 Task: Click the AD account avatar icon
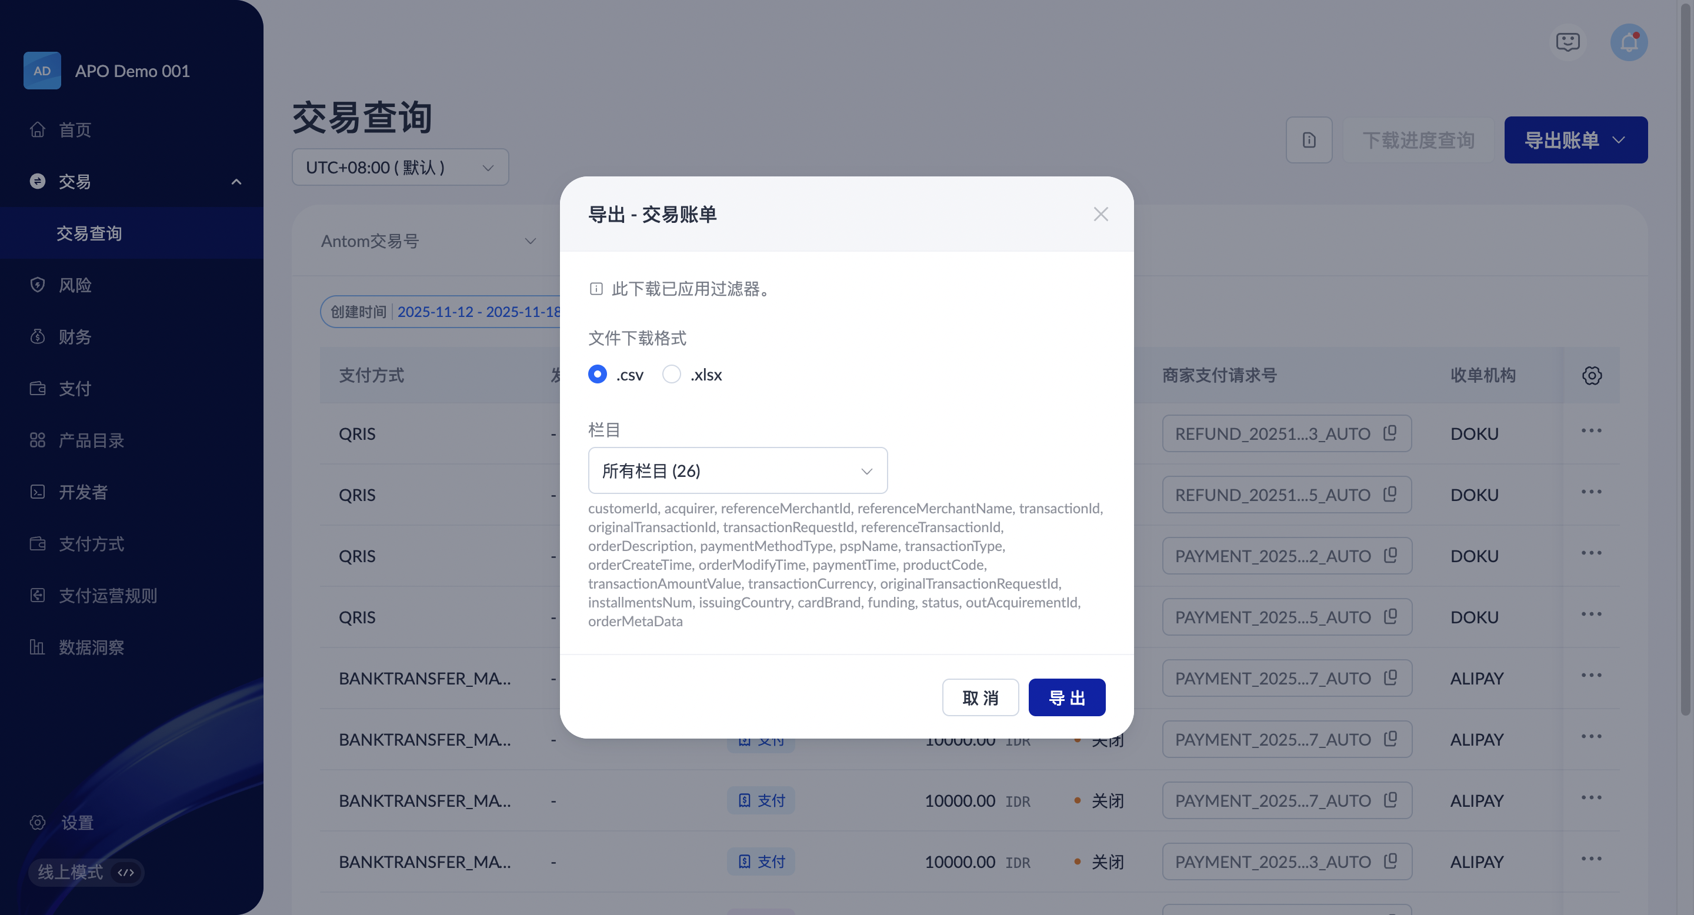coord(42,71)
